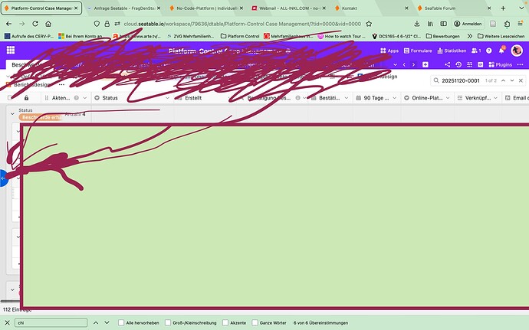
Task: Show the collaborators list
Action: tap(476, 51)
